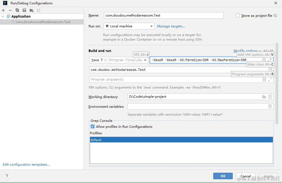Edit environment variables with the field icon
The height and width of the screenshot is (183, 282).
270,106
